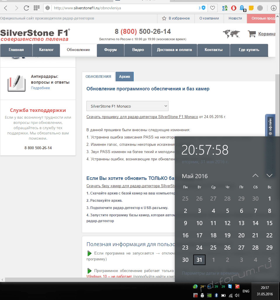The width and height of the screenshot is (280, 300).
Task: Open the Главная menu item
Action: [16, 50]
